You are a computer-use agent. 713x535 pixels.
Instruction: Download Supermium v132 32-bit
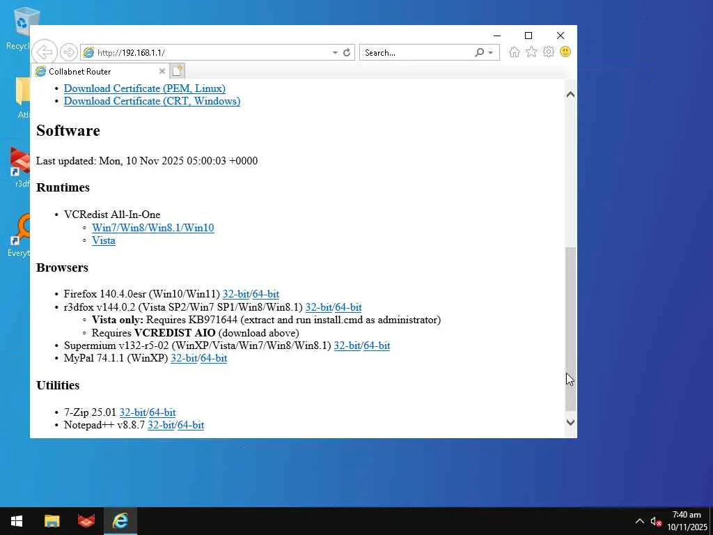click(347, 346)
